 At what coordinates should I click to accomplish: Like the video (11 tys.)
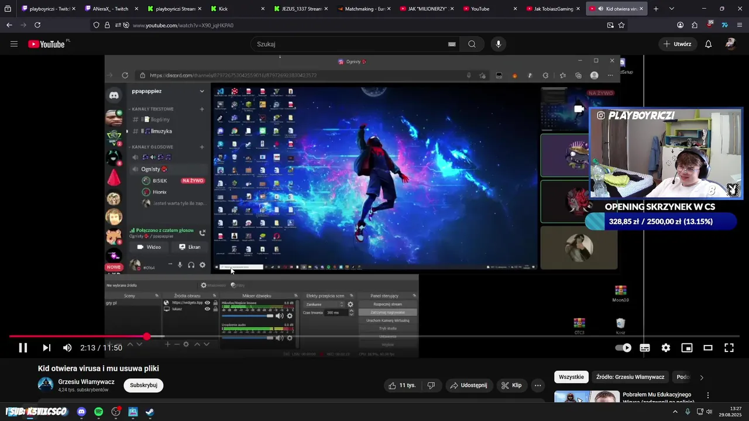tap(401, 385)
